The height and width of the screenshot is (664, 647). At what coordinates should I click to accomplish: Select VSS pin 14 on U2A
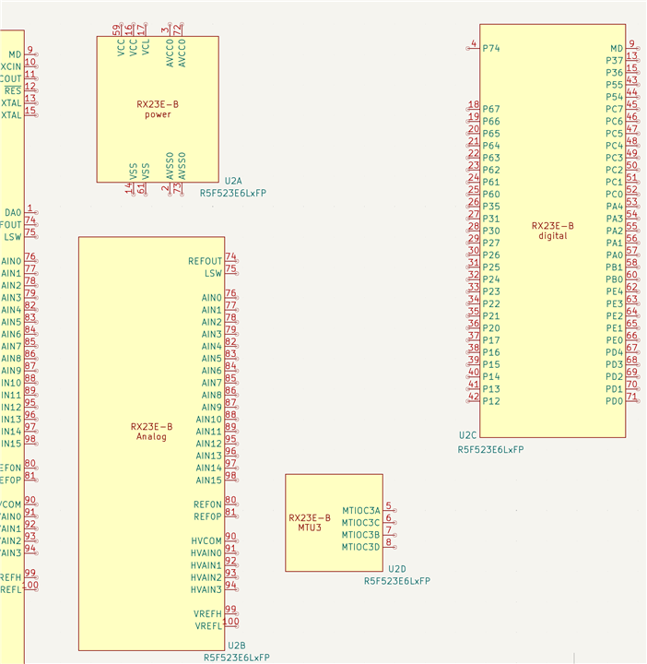coord(129,188)
